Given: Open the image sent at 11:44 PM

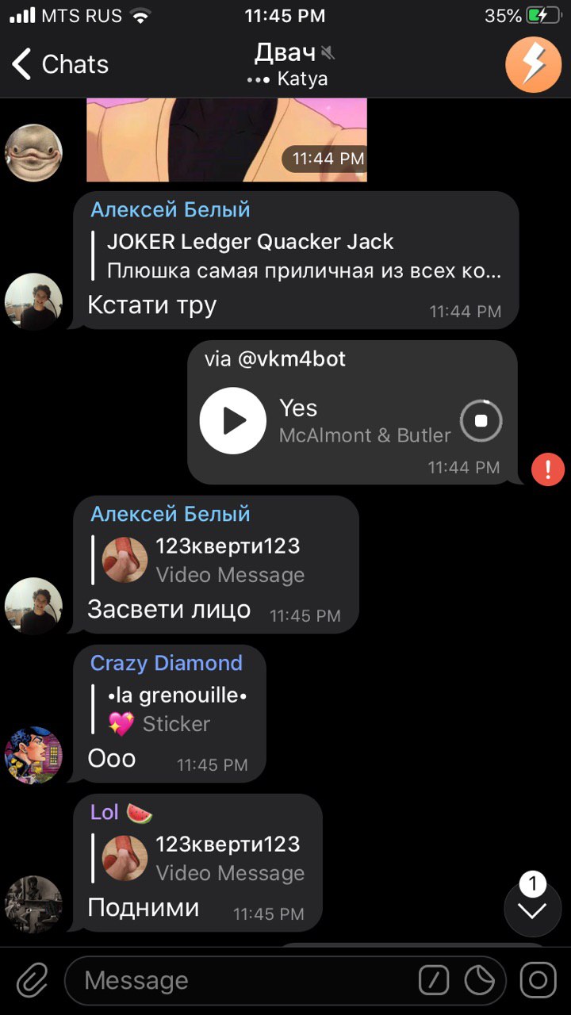Looking at the screenshot, I should click(227, 140).
